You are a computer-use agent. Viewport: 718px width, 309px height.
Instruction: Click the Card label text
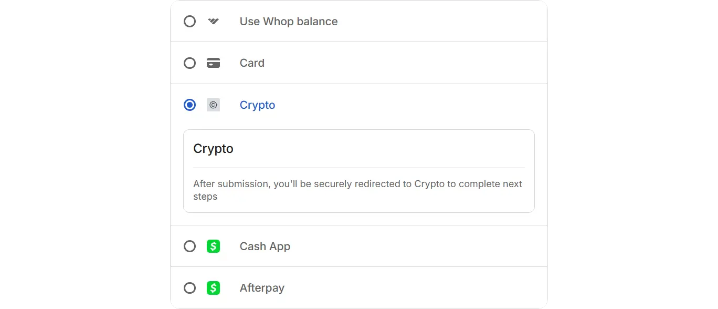pyautogui.click(x=252, y=63)
